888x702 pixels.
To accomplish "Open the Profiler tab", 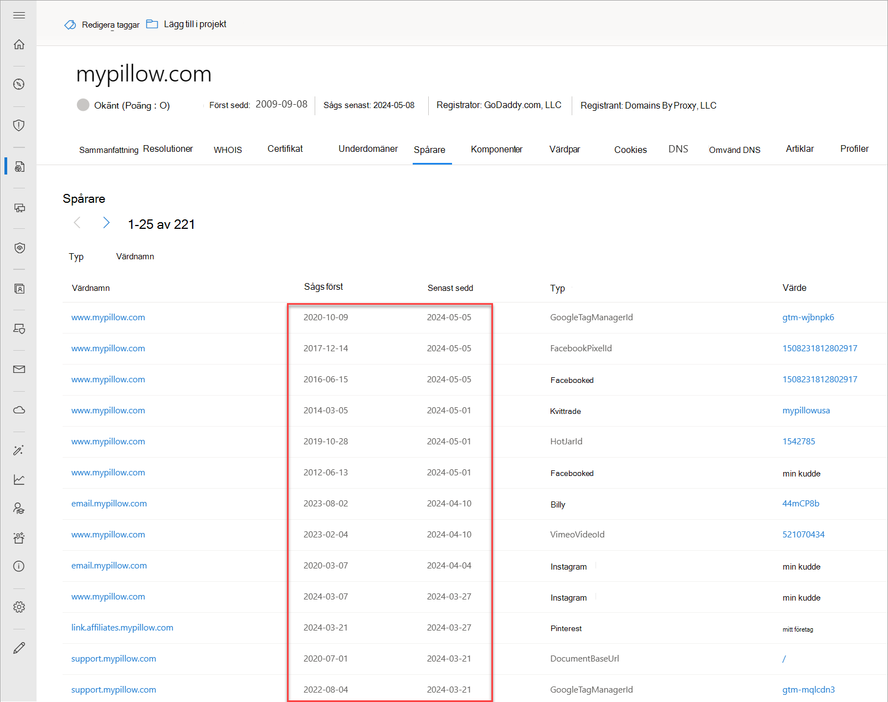I will pos(854,148).
